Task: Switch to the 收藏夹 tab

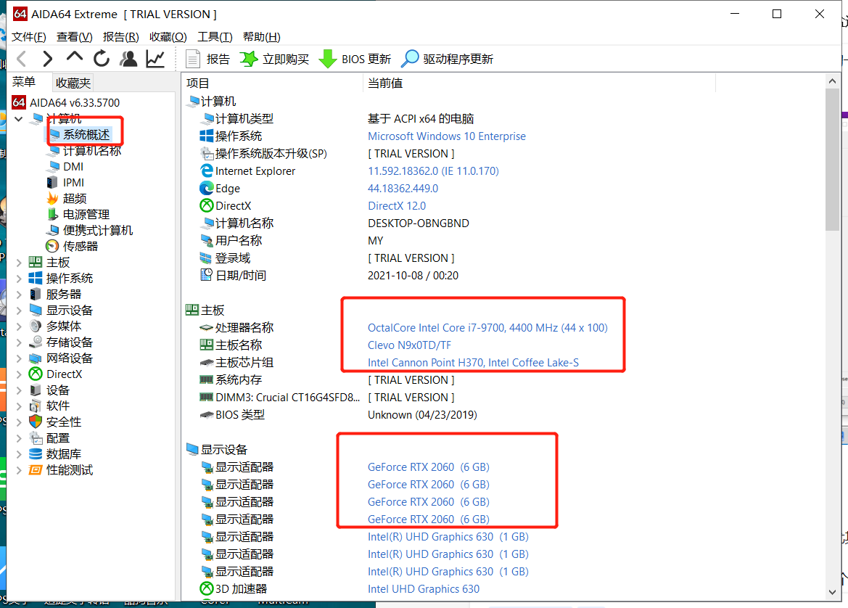Action: 73,83
